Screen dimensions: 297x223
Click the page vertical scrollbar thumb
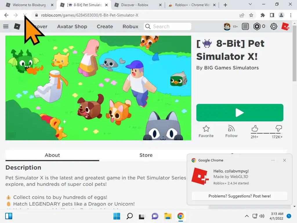[x=294, y=53]
